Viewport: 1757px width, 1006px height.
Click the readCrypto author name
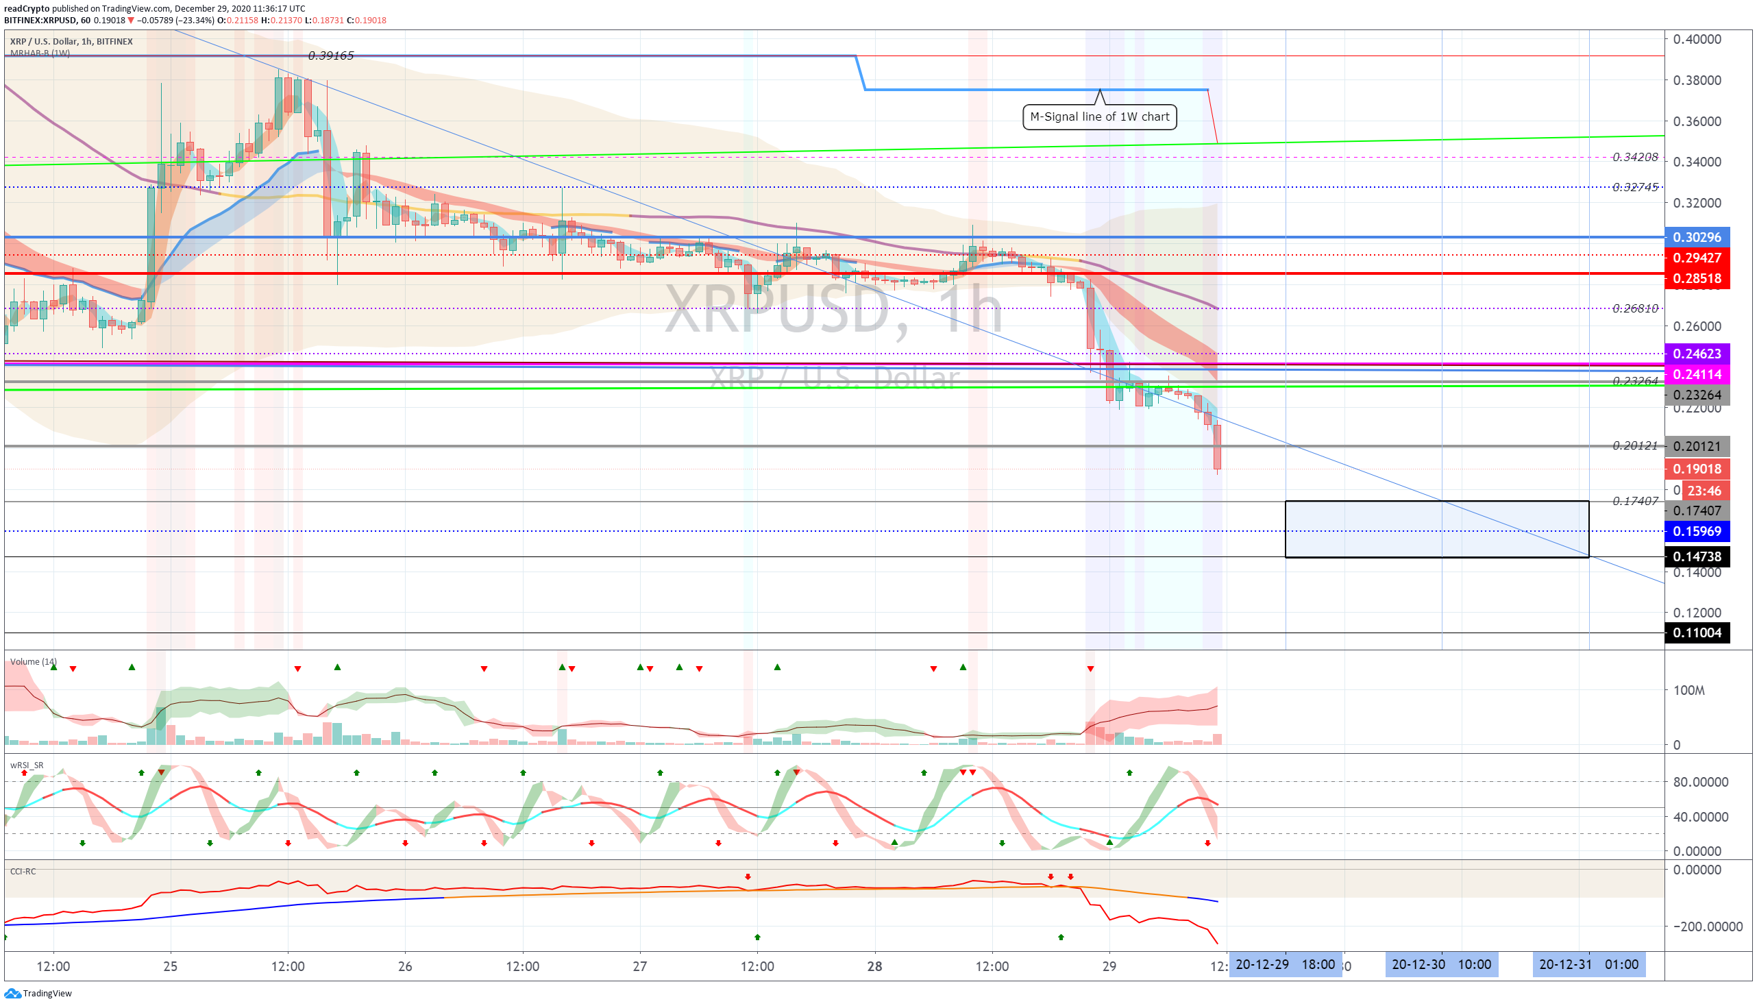[27, 9]
